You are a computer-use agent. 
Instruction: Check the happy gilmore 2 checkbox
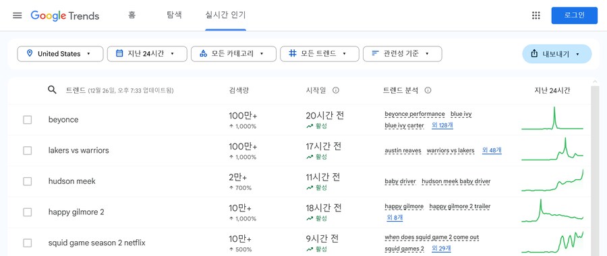click(28, 212)
